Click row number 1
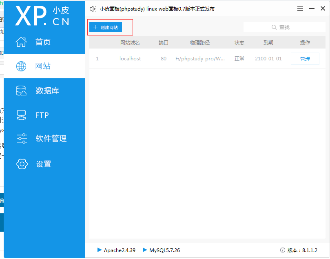Screen dimensions: 330x259 [97, 58]
